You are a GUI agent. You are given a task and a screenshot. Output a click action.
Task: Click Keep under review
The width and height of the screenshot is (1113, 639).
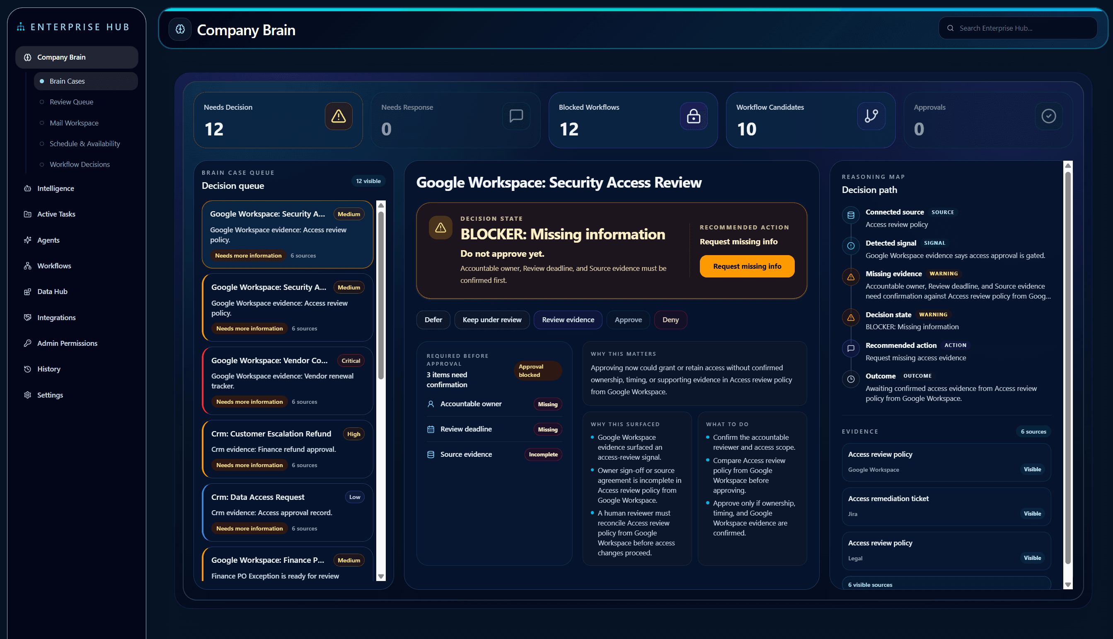[492, 320]
